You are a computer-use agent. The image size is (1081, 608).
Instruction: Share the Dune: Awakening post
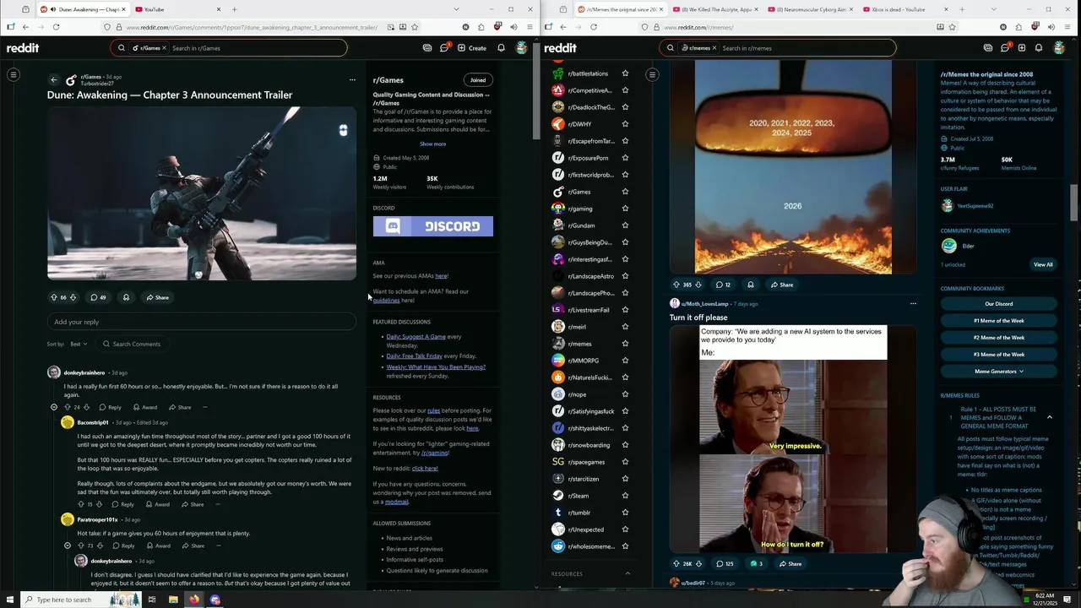(157, 297)
